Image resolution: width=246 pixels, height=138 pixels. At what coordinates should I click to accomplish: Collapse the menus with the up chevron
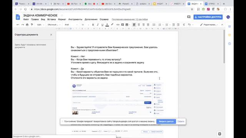coord(222,25)
